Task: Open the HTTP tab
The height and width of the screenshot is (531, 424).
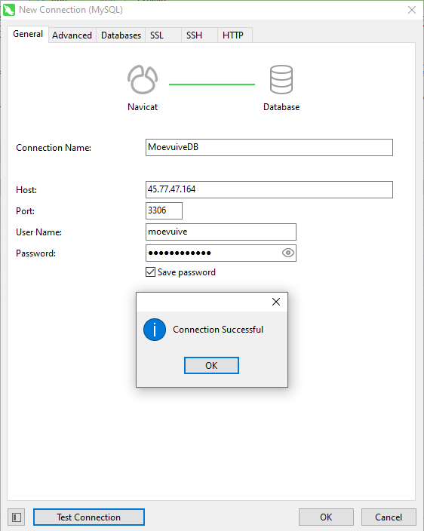Action: point(235,35)
